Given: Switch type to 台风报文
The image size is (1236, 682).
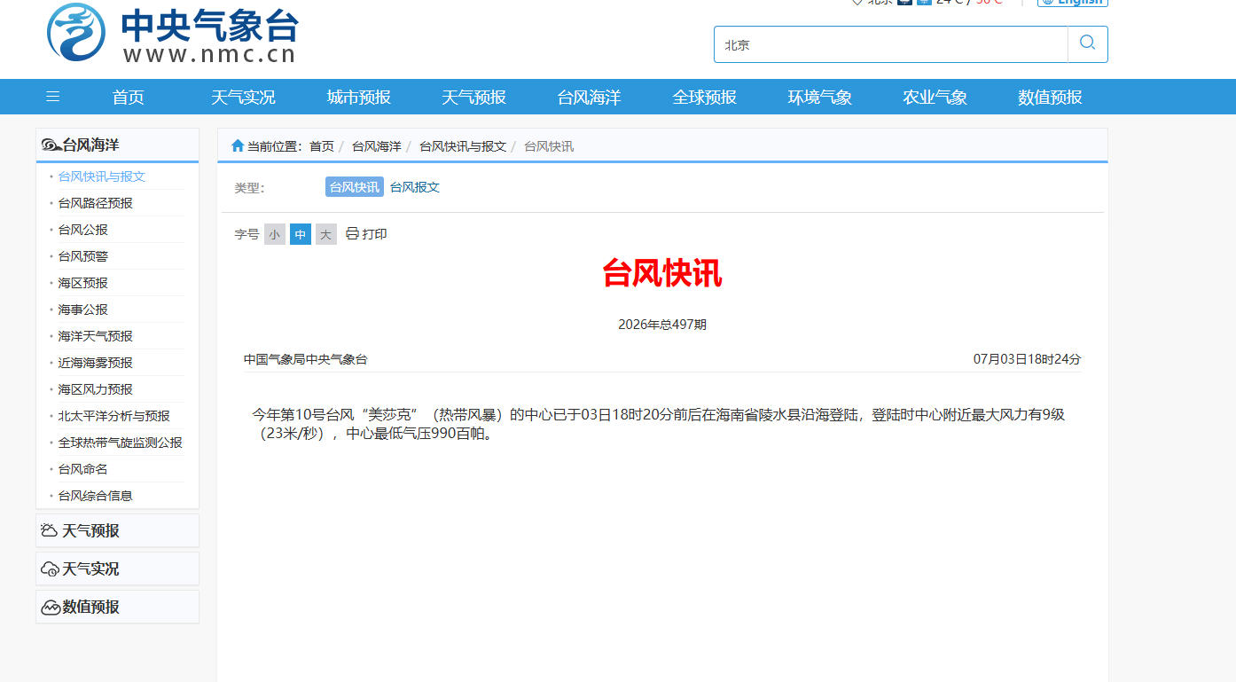Looking at the screenshot, I should (x=415, y=187).
